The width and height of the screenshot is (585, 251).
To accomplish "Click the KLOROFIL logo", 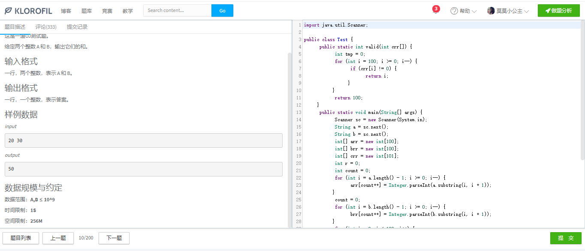I will point(29,11).
